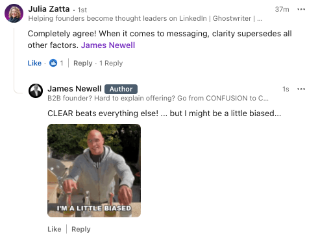
Task: Reply to James Newell's comment
Action: (81, 229)
